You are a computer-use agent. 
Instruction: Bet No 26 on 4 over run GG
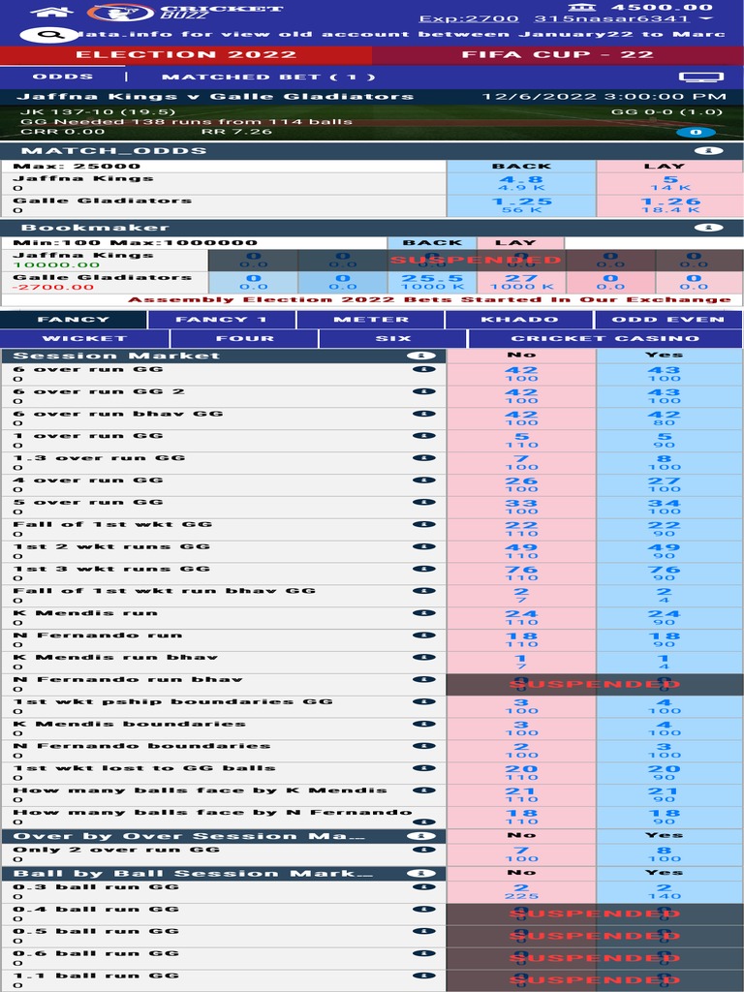[x=521, y=484]
